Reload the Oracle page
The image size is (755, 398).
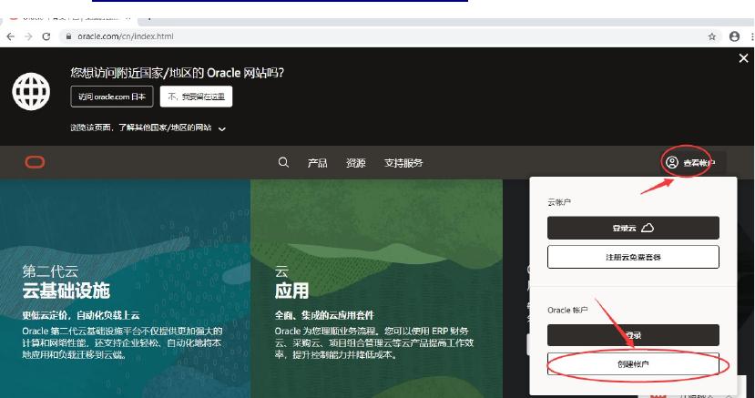pyautogui.click(x=46, y=36)
